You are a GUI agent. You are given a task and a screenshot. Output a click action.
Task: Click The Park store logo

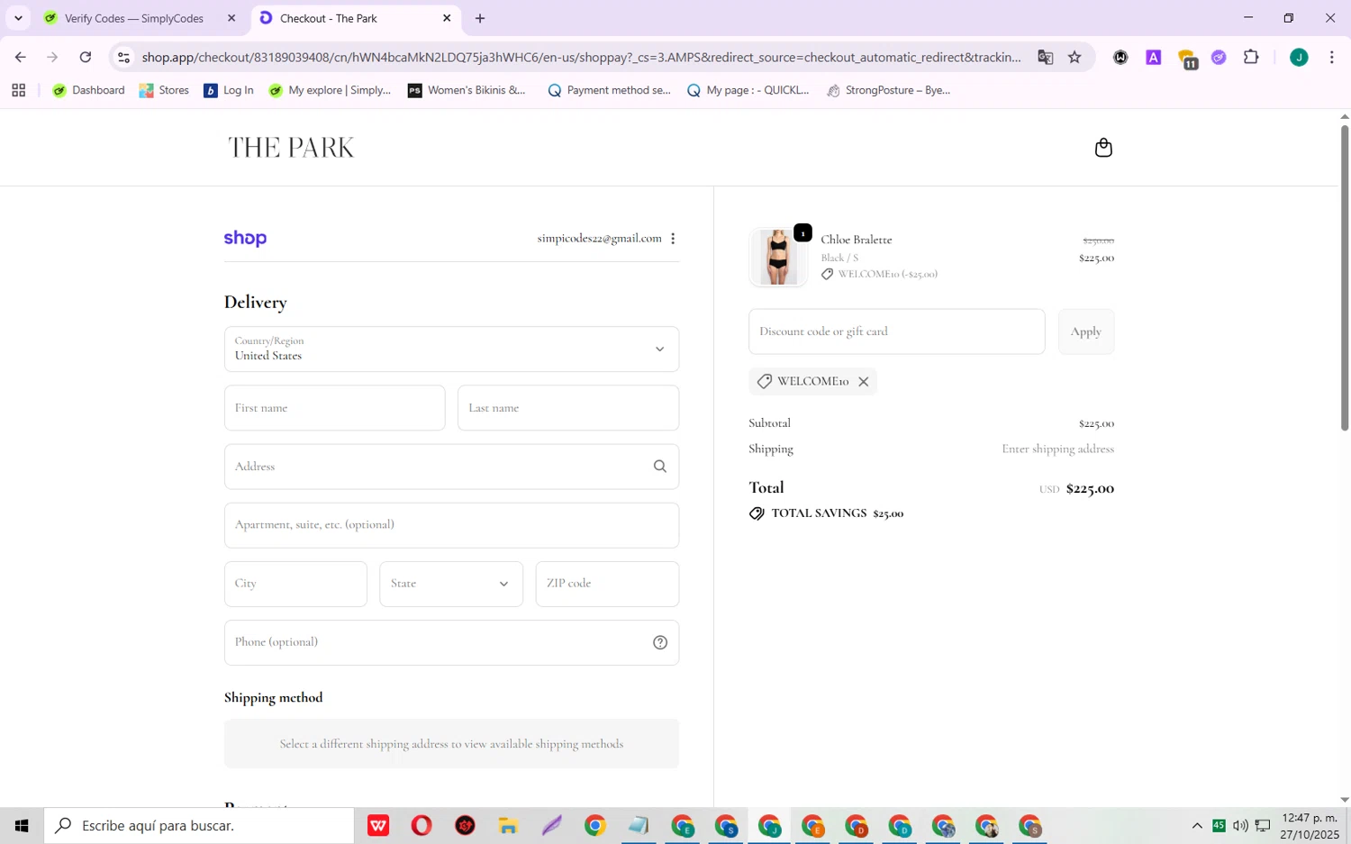291,148
